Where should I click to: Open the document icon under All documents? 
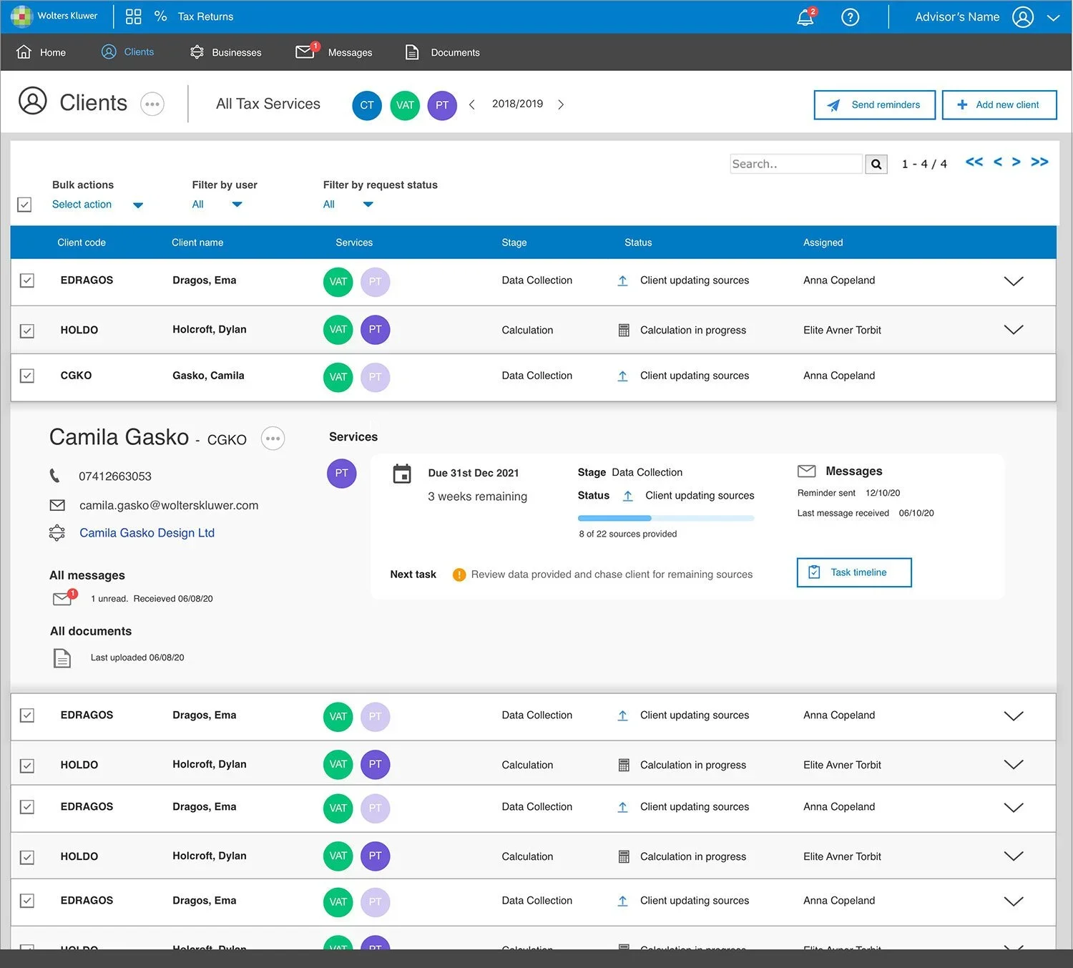[x=62, y=657]
